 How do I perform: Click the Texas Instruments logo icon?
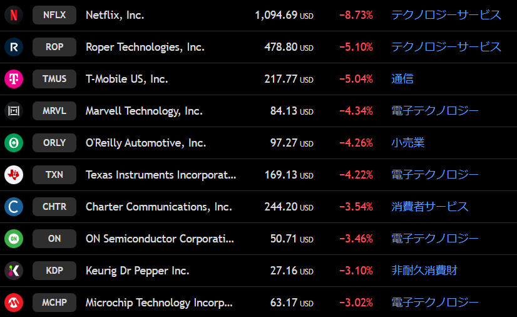tap(14, 175)
